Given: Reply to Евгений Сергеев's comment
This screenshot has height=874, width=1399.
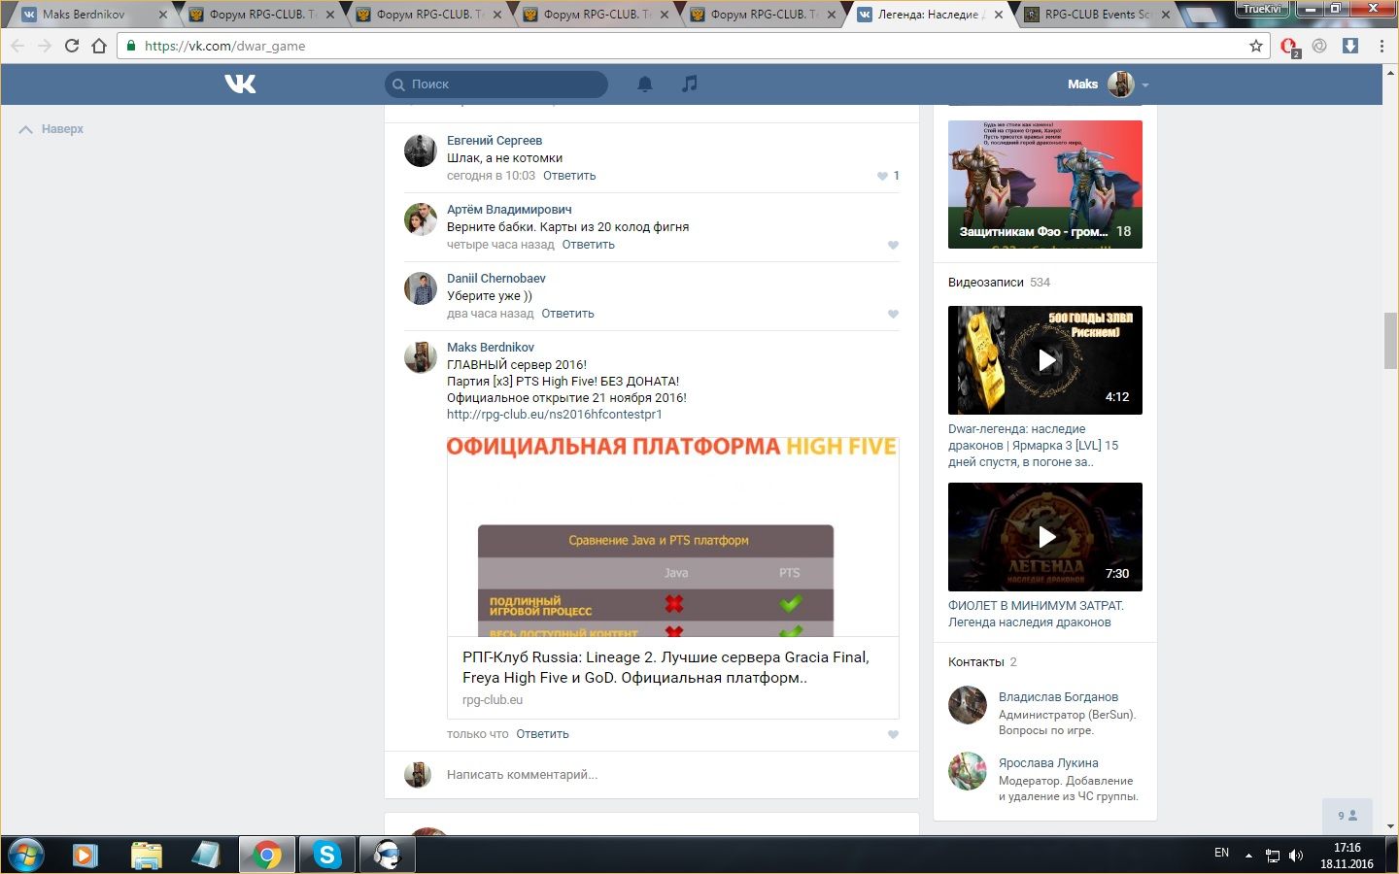Looking at the screenshot, I should point(569,176).
